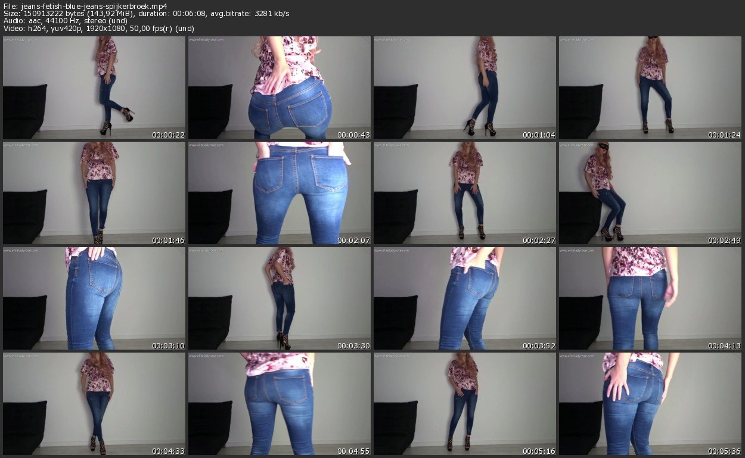The width and height of the screenshot is (745, 458).
Task: Click the thumbnail timestamped 00:03:30
Action: point(280,298)
